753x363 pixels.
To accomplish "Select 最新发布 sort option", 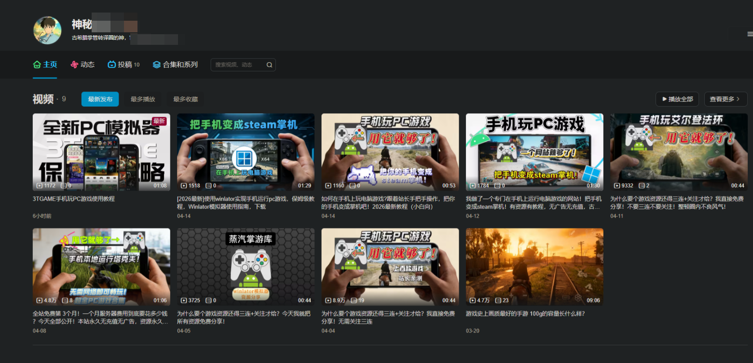I will pos(100,99).
